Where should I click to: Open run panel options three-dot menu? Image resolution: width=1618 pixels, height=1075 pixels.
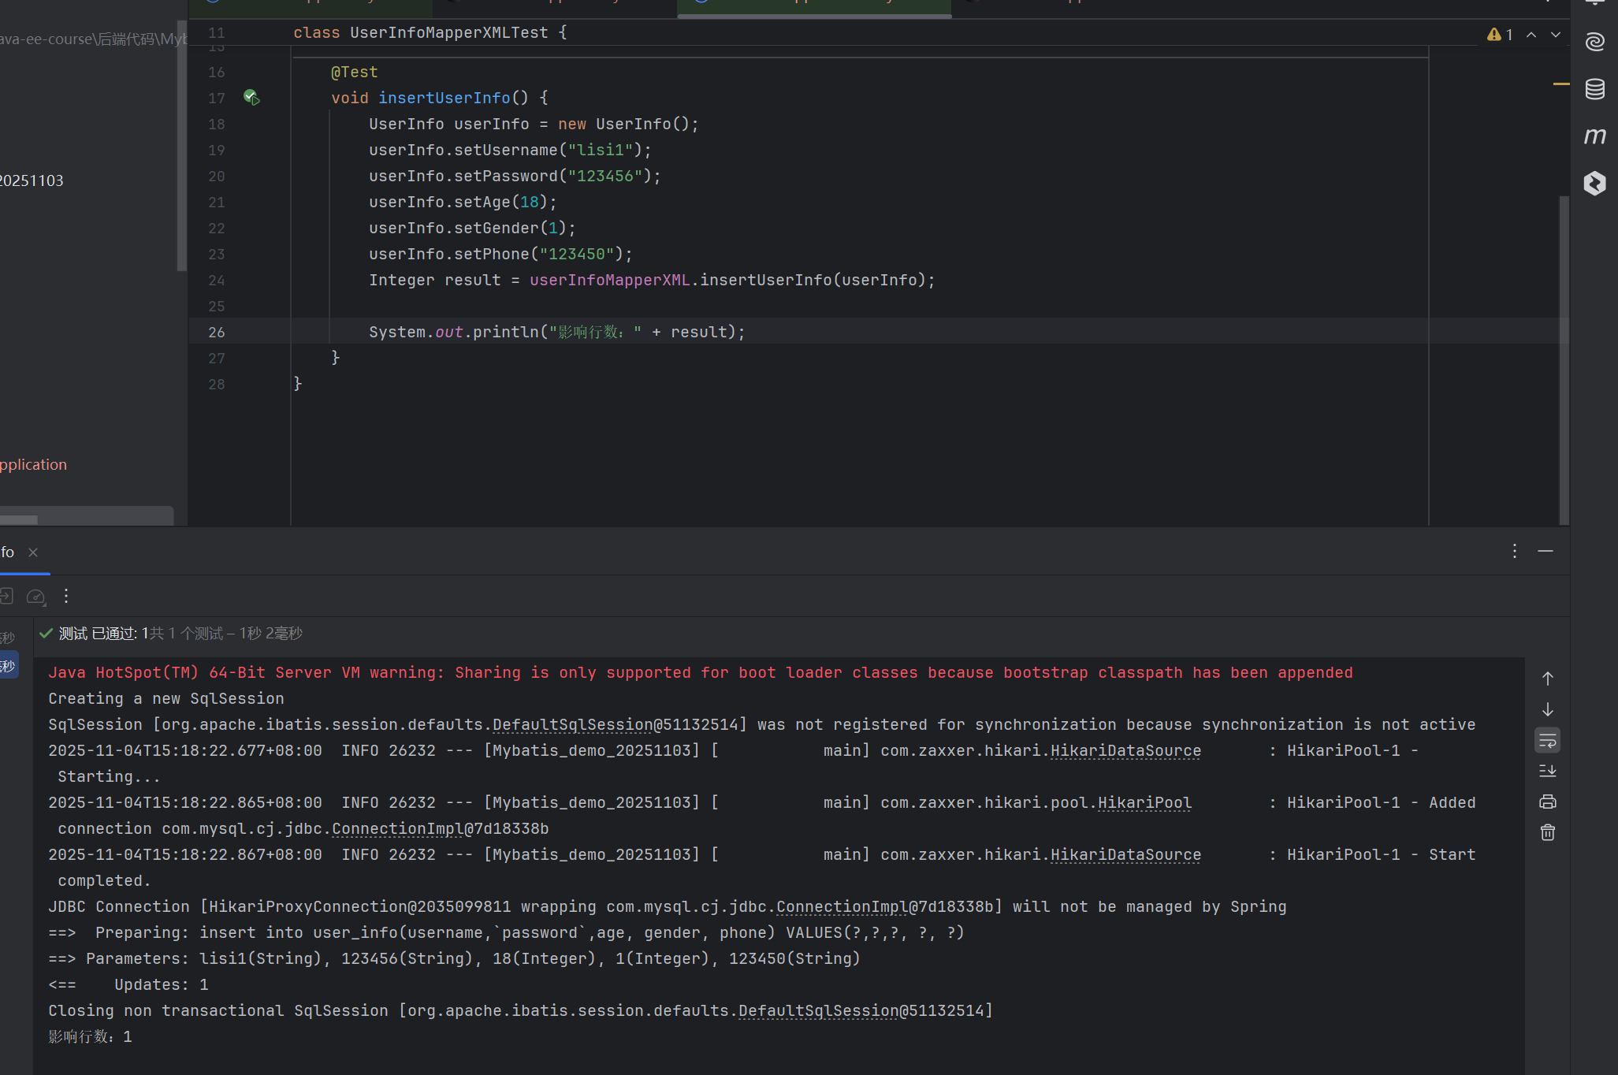pos(1514,551)
